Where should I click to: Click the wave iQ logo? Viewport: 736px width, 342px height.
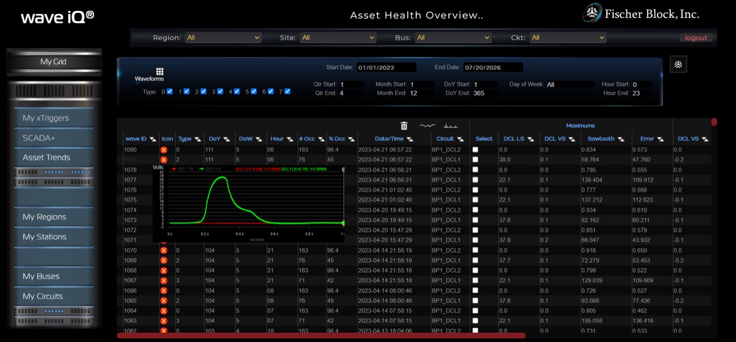tap(58, 17)
